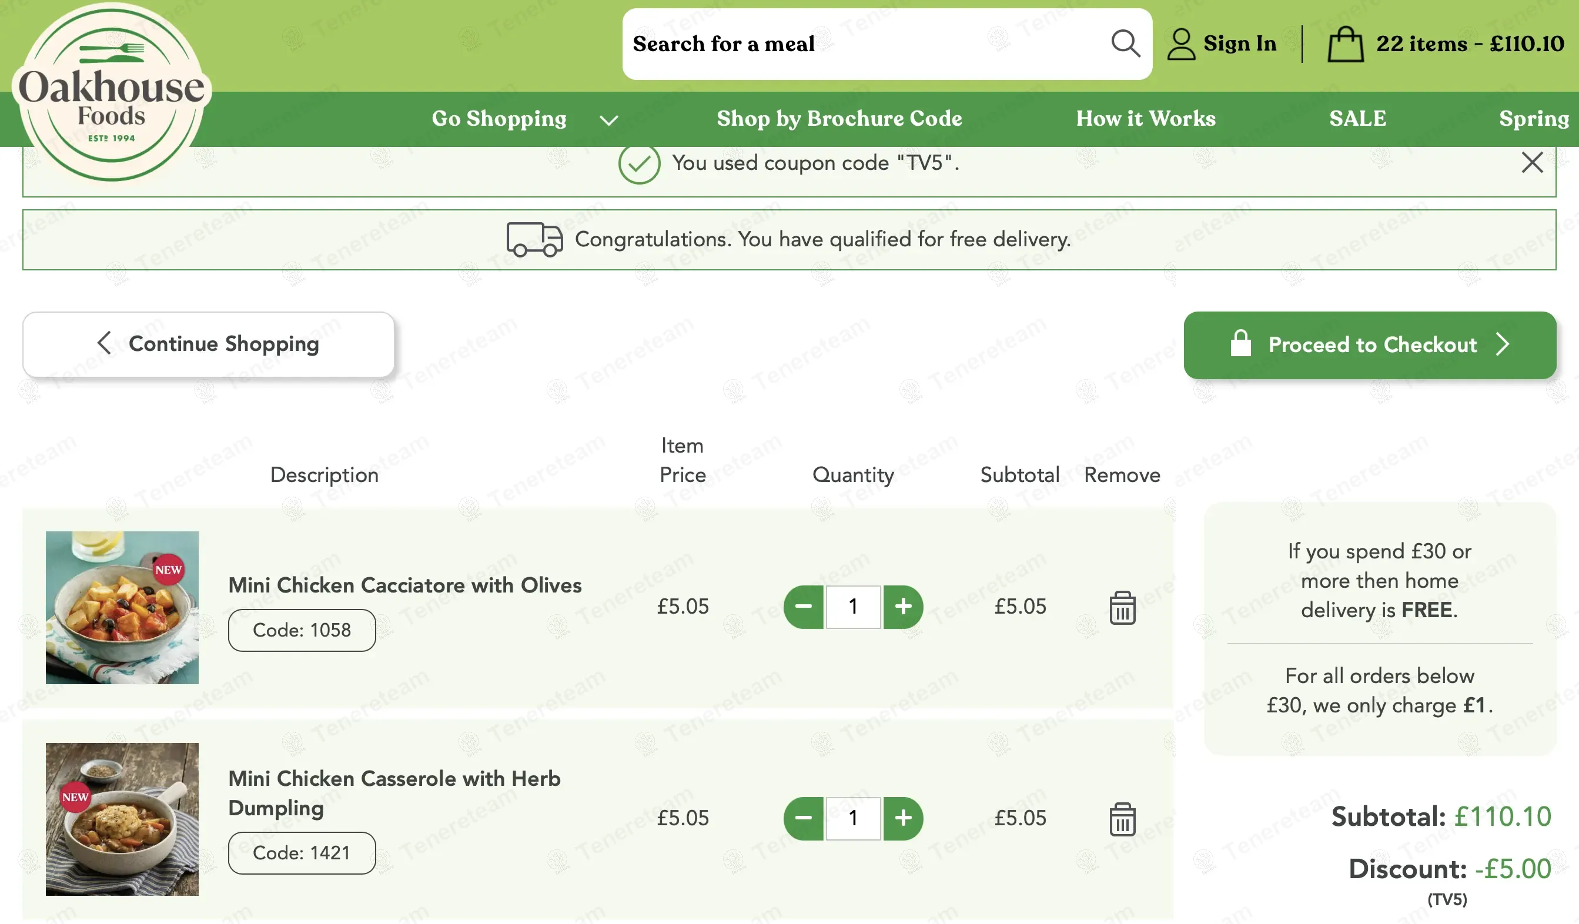Decrease Chicken Cacciatore quantity
Viewport: 1579px width, 924px height.
coord(803,607)
